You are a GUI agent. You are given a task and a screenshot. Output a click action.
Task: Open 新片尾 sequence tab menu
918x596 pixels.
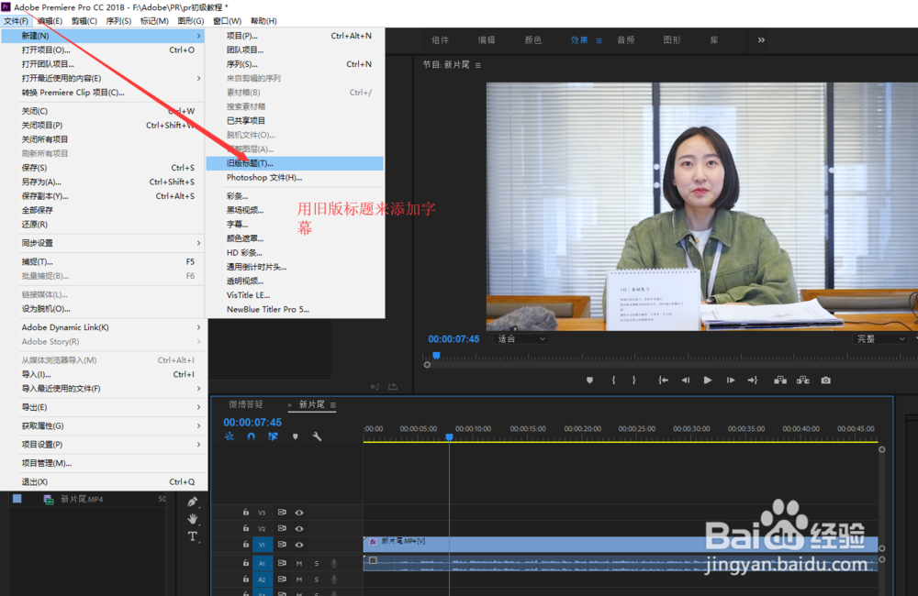[x=333, y=404]
